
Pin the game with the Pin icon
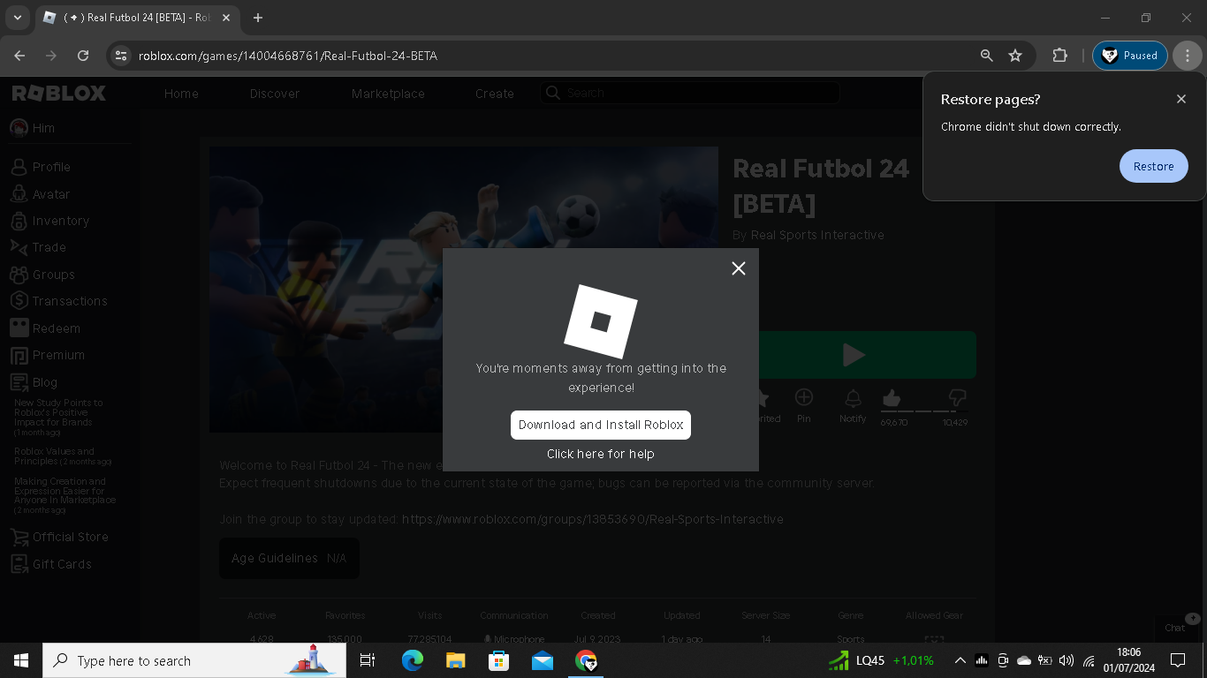click(x=803, y=406)
